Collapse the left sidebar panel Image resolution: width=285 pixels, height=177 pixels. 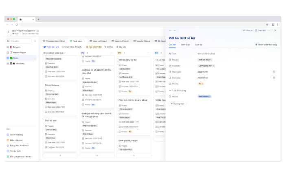coord(35,41)
